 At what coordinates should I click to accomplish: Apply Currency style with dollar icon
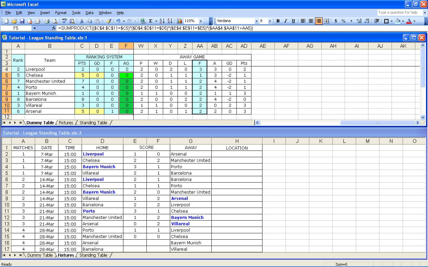(x=336, y=21)
